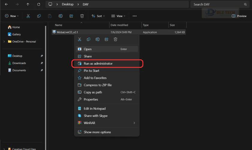Expand OneDrive - Personal tree node
The height and width of the screenshot is (150, 252).
4,41
